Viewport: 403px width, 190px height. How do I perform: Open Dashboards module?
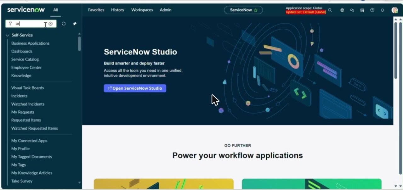pyautogui.click(x=22, y=51)
